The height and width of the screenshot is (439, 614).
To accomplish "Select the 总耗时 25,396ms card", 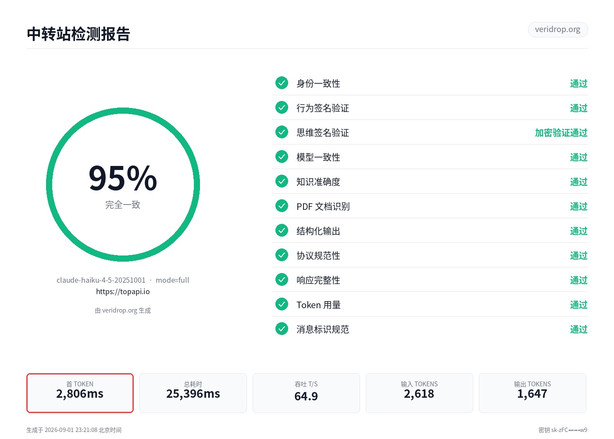I will tap(193, 393).
